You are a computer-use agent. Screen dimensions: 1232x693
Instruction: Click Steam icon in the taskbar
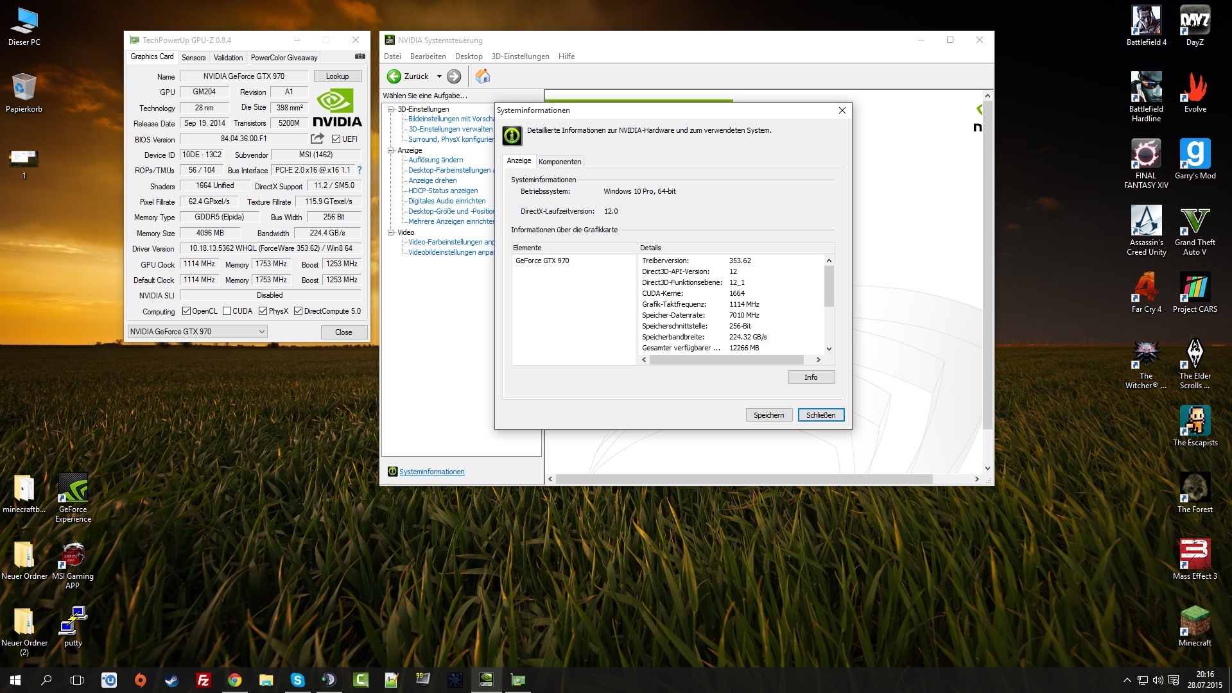pos(171,680)
